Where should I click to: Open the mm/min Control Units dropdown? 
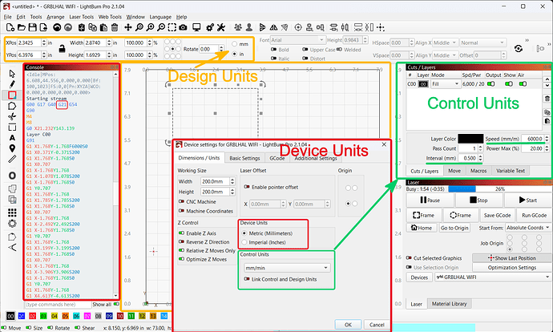(287, 268)
